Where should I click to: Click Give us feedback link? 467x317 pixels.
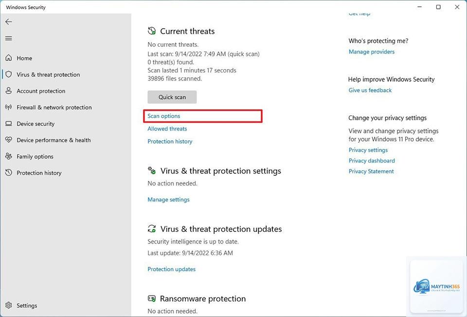[x=370, y=90]
